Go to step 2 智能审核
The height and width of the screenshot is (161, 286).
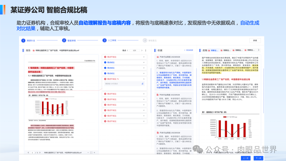[69, 41]
